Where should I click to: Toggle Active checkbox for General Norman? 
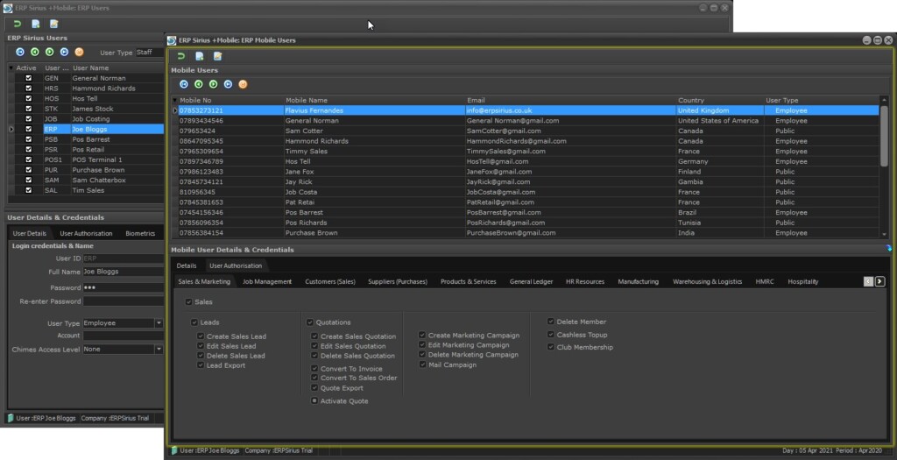[29, 78]
